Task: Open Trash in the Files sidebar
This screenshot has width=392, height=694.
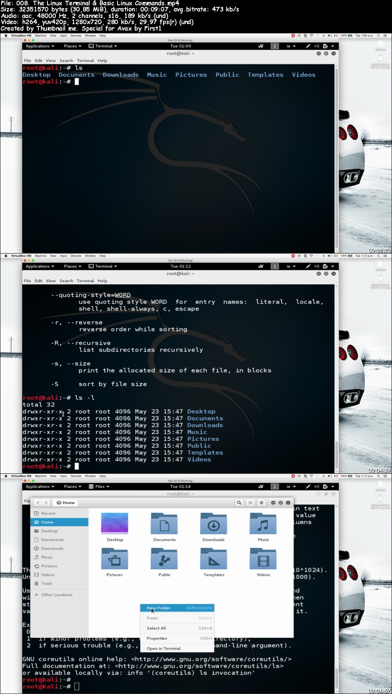Action: pos(59,583)
